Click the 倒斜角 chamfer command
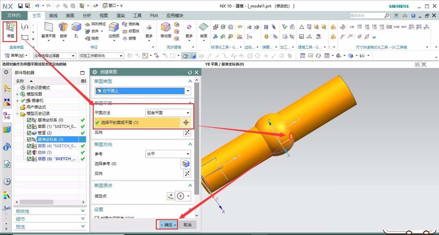 pyautogui.click(x=130, y=24)
